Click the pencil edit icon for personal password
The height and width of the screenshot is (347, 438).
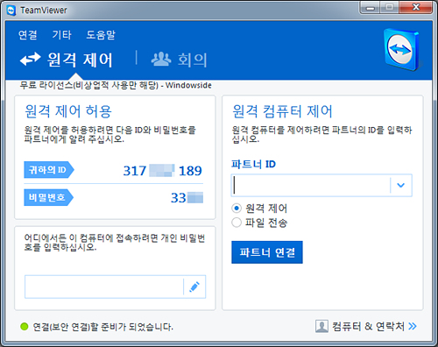(x=194, y=287)
